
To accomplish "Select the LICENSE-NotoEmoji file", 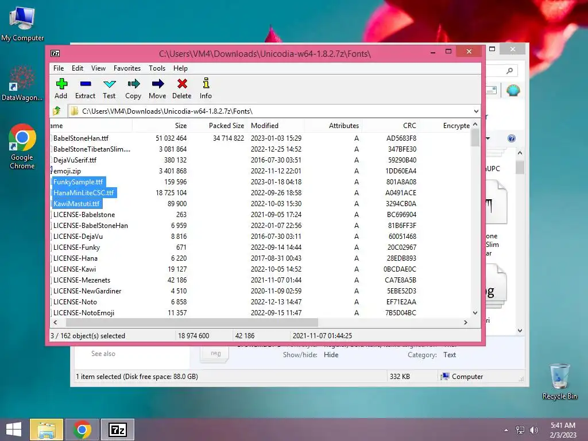I will pyautogui.click(x=84, y=313).
